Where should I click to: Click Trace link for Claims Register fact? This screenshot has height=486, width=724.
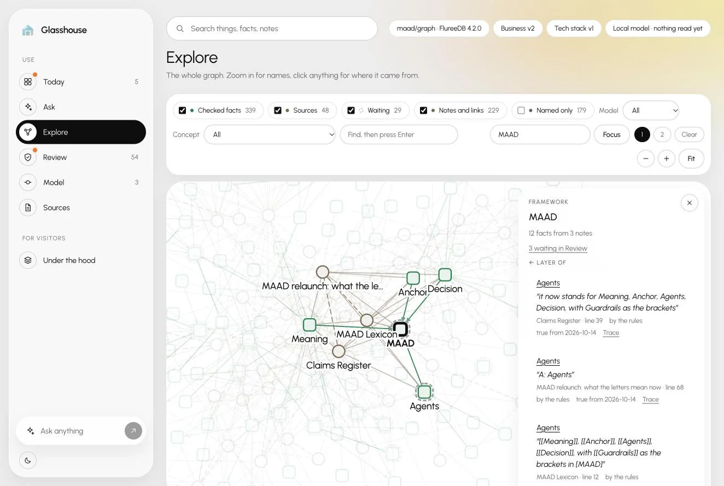(611, 332)
